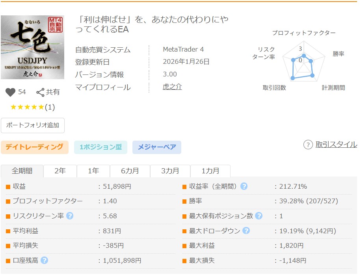The height and width of the screenshot is (275, 361).
Task: Click the ポートフォリオ追加 button
Action: (33, 125)
